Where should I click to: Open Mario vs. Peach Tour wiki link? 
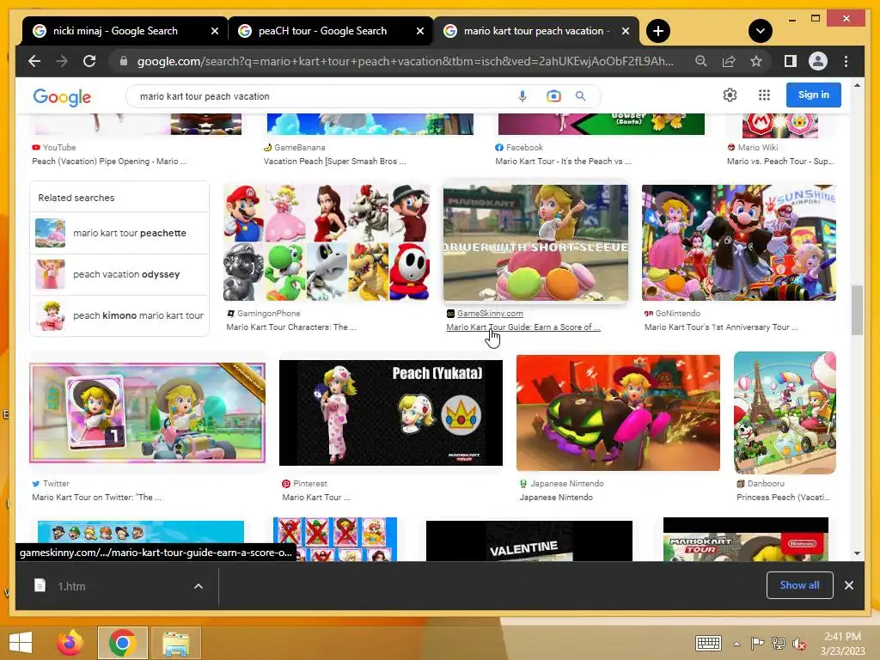point(780,161)
